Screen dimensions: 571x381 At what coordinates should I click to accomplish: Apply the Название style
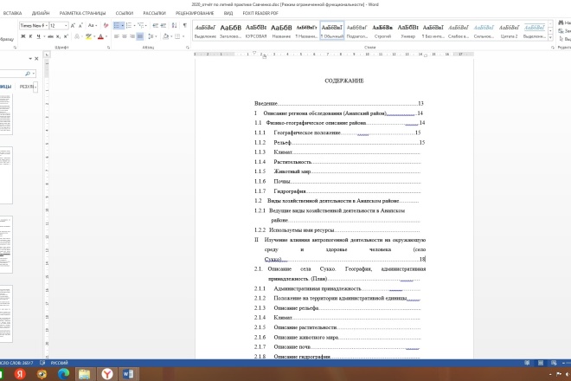[x=281, y=31]
